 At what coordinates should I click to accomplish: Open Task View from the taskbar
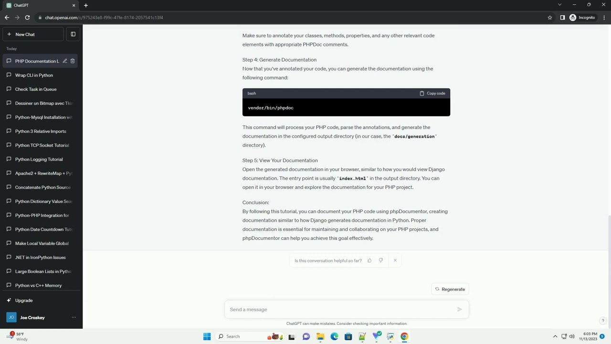click(x=292, y=336)
